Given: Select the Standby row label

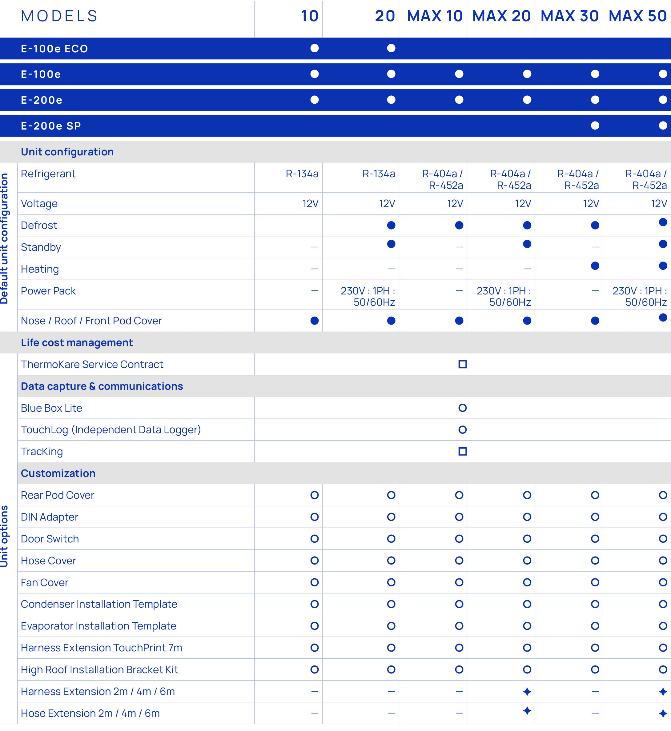Looking at the screenshot, I should [x=41, y=248].
